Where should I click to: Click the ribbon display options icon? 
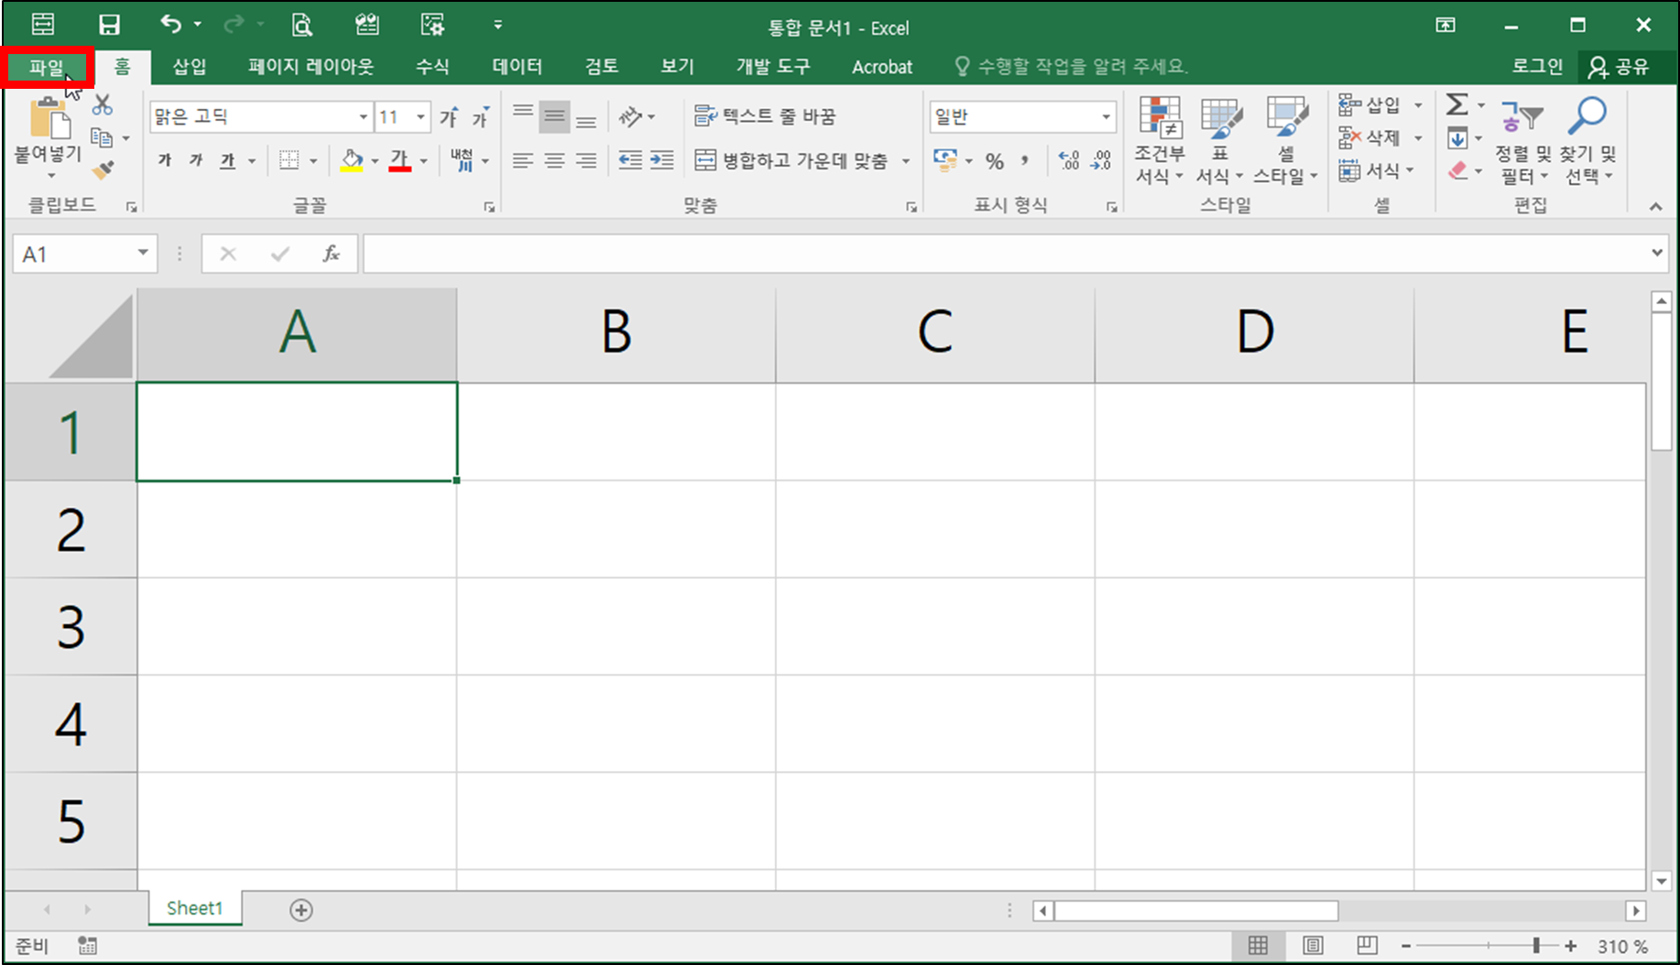pyautogui.click(x=1445, y=25)
